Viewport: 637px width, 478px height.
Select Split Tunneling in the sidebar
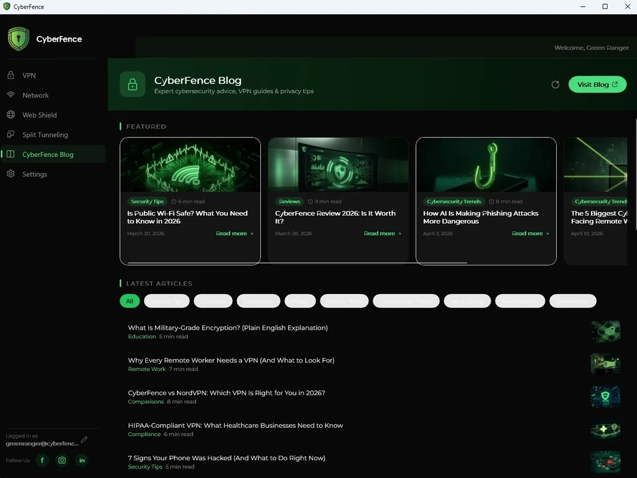point(53,135)
